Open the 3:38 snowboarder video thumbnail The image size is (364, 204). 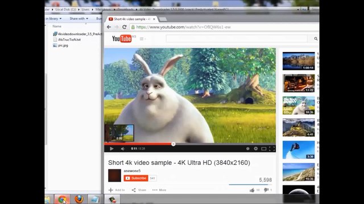(x=299, y=150)
